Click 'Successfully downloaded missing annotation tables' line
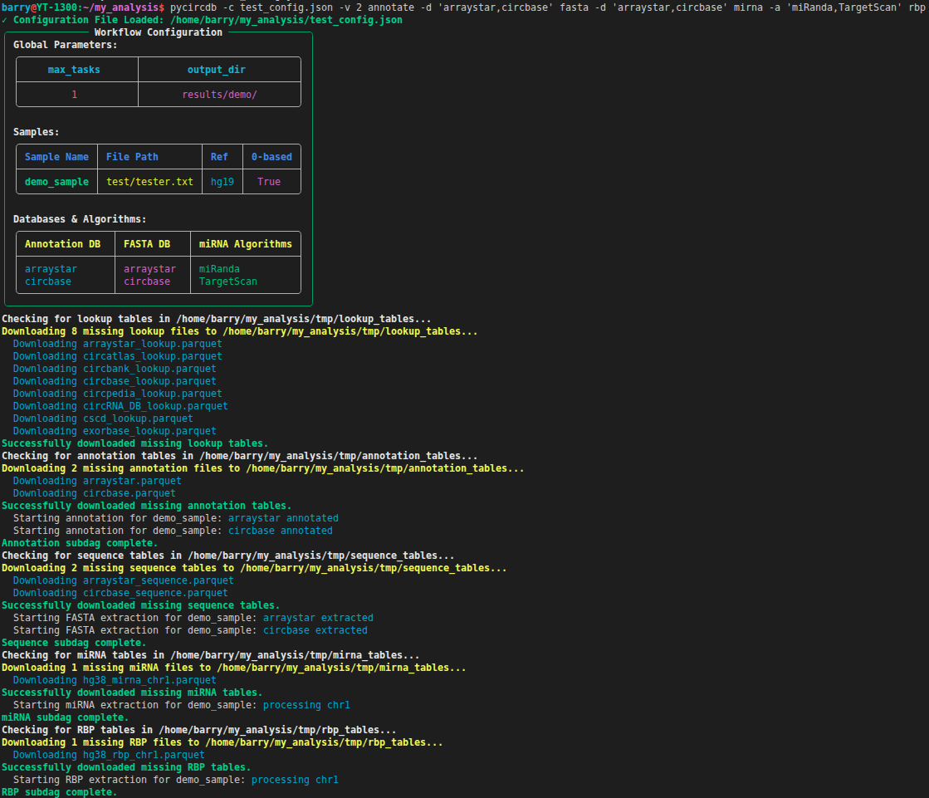Screen dimensions: 929x798 (x=146, y=506)
